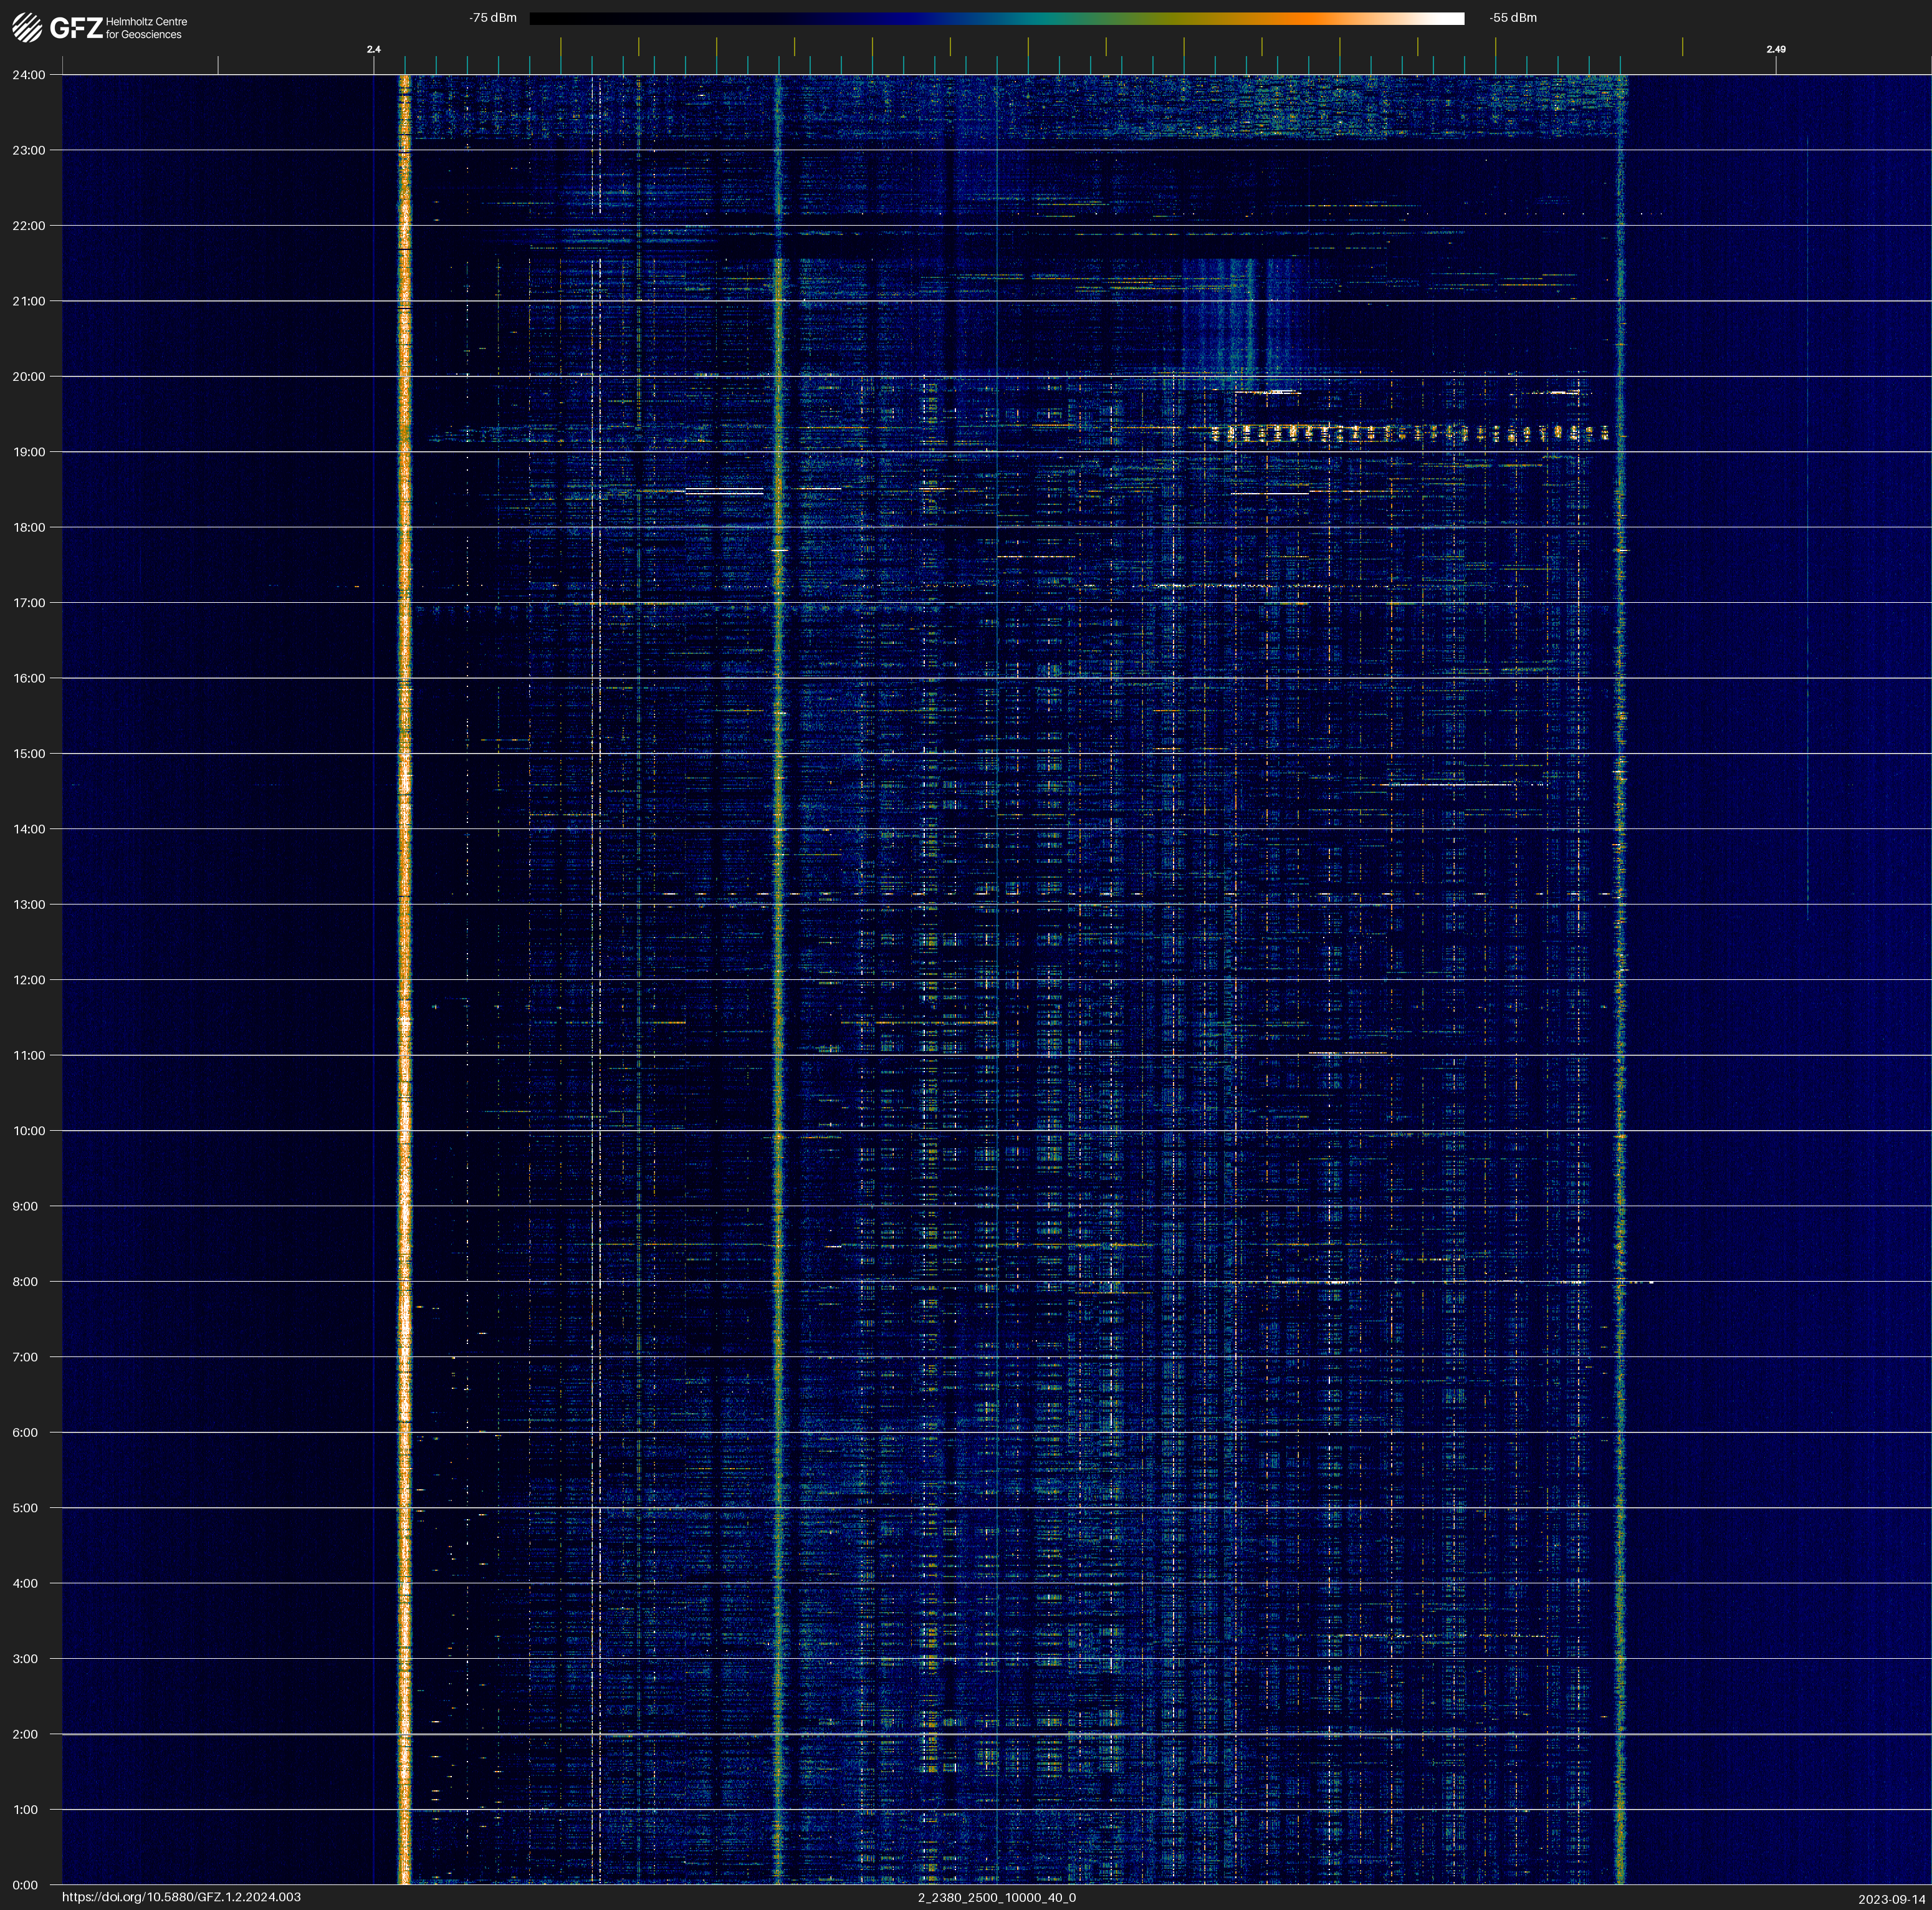1932x1910 pixels.
Task: Select the 3:00 time axis label
Action: click(26, 1659)
